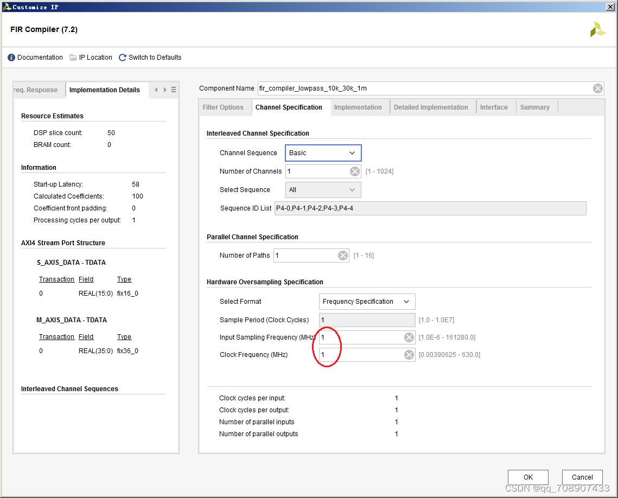The height and width of the screenshot is (498, 618).
Task: Switch to the Filter Options tab
Action: click(223, 107)
